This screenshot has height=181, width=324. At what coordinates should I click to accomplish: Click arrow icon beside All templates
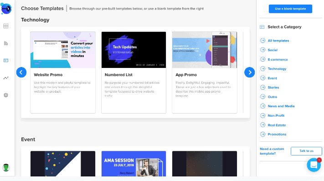262,41
